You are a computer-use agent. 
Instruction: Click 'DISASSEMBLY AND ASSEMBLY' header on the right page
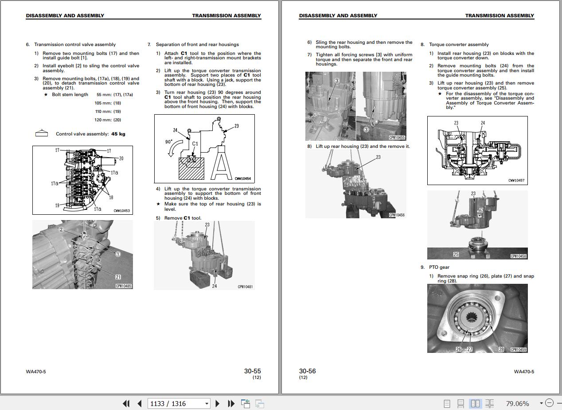[x=338, y=15]
